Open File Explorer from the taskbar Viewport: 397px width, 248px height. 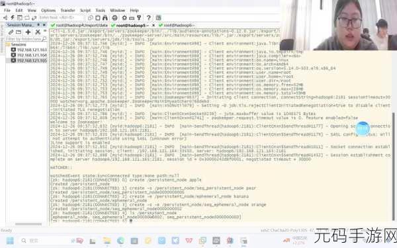click(x=107, y=241)
